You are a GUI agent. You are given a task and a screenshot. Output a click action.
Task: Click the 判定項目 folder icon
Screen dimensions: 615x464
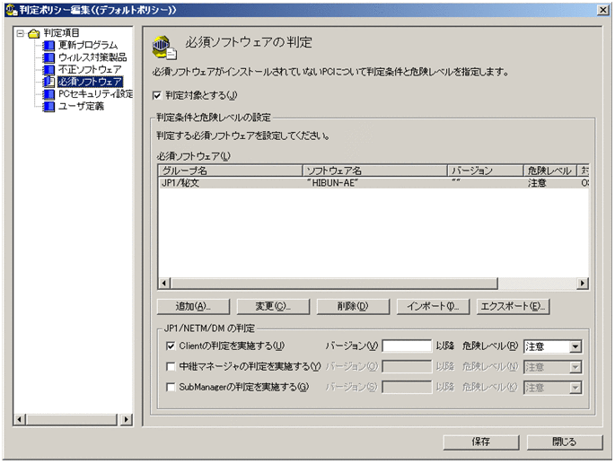(x=34, y=33)
